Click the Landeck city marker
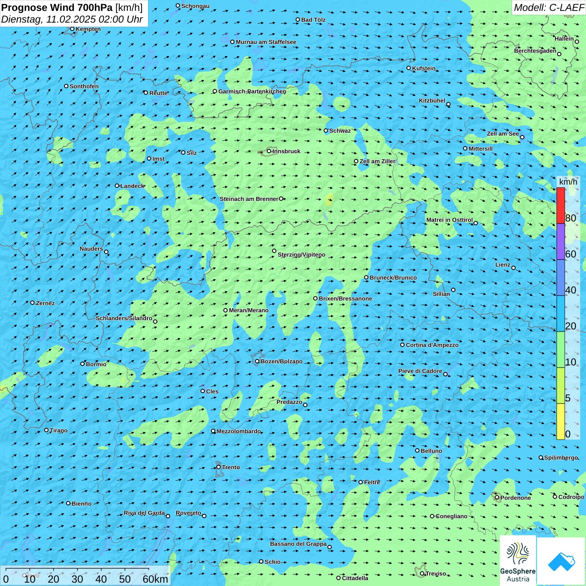The width and height of the screenshot is (586, 586). pyautogui.click(x=117, y=186)
